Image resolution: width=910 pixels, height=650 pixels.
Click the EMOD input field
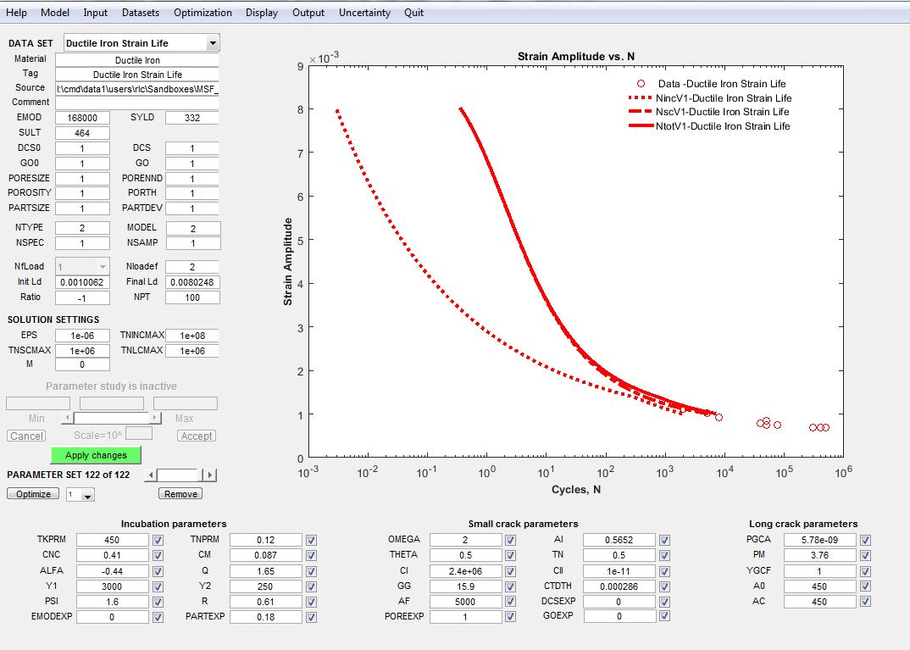[82, 118]
